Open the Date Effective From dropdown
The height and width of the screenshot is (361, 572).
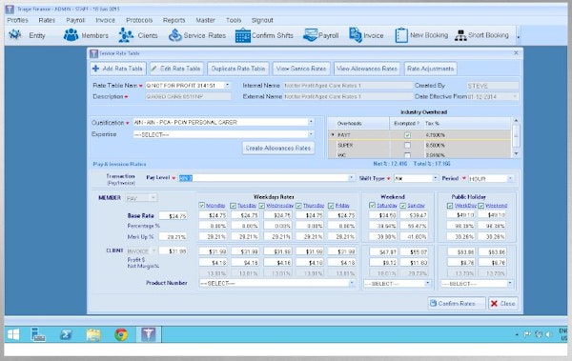515,96
